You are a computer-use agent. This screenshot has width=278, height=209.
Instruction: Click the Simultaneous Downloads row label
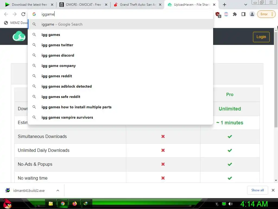pyautogui.click(x=42, y=137)
